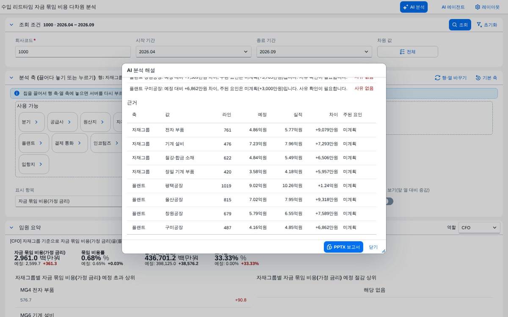The width and height of the screenshot is (508, 317).
Task: Collapse the 분석 축 section
Action: coord(11,77)
